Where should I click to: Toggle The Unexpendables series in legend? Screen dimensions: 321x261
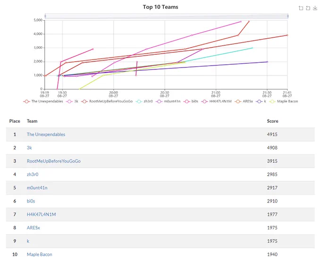[x=43, y=101]
